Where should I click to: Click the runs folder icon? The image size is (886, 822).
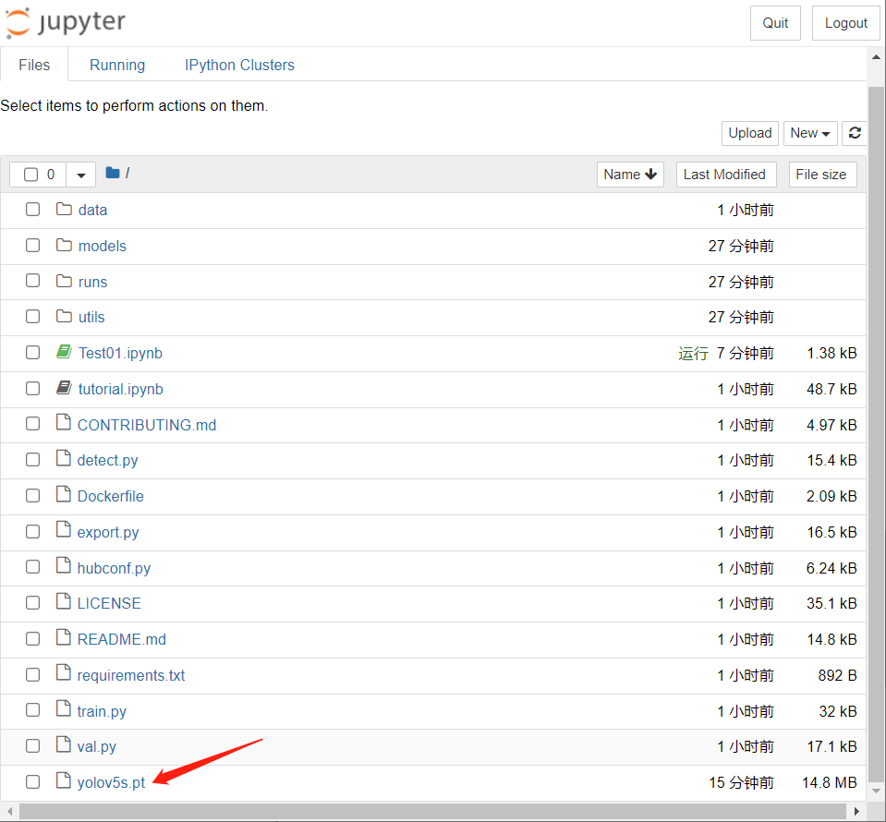click(64, 282)
